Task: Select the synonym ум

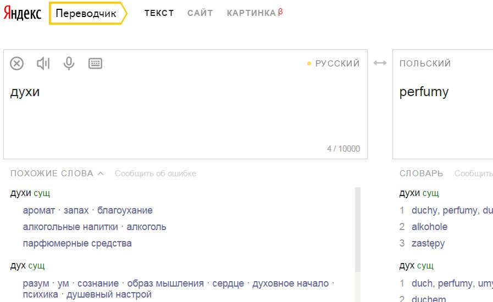Action: point(63,283)
